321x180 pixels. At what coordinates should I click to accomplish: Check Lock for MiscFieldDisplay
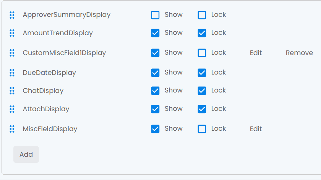(x=202, y=129)
